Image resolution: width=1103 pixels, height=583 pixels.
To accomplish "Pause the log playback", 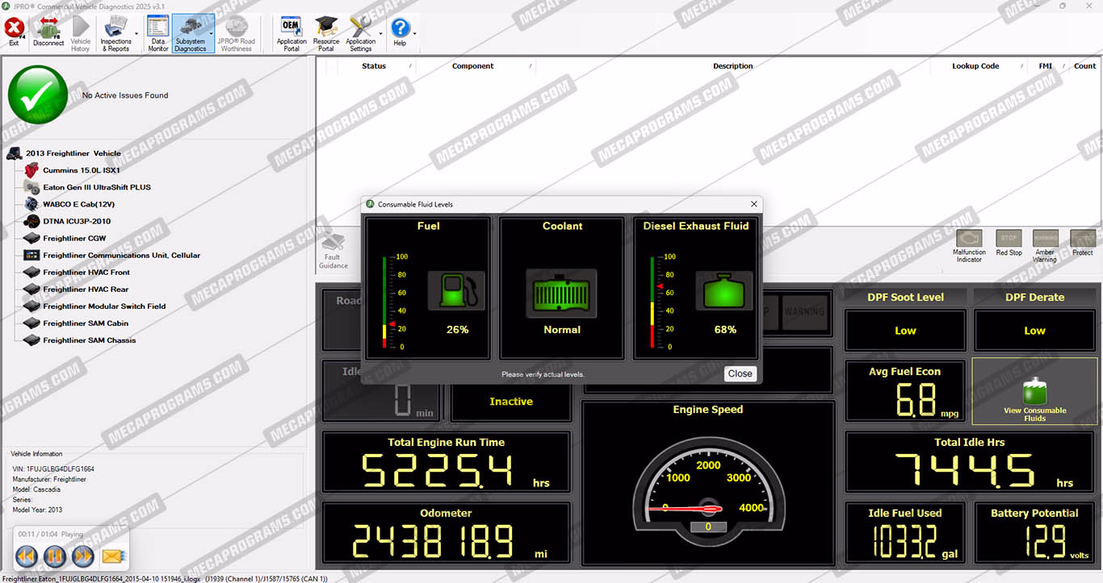I will point(54,556).
